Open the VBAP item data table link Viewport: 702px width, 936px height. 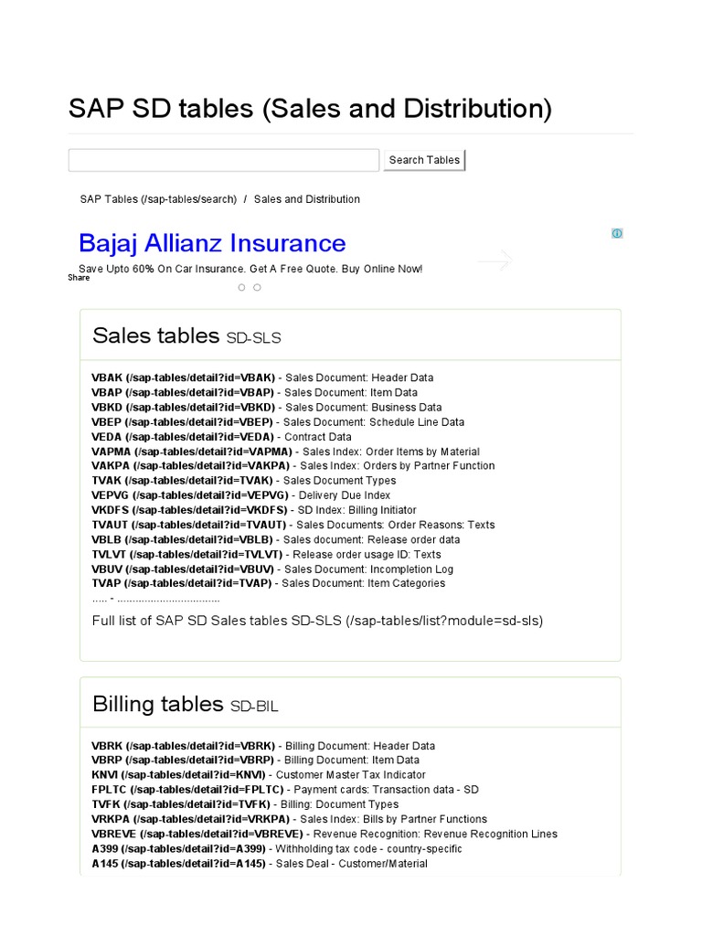[x=183, y=392]
